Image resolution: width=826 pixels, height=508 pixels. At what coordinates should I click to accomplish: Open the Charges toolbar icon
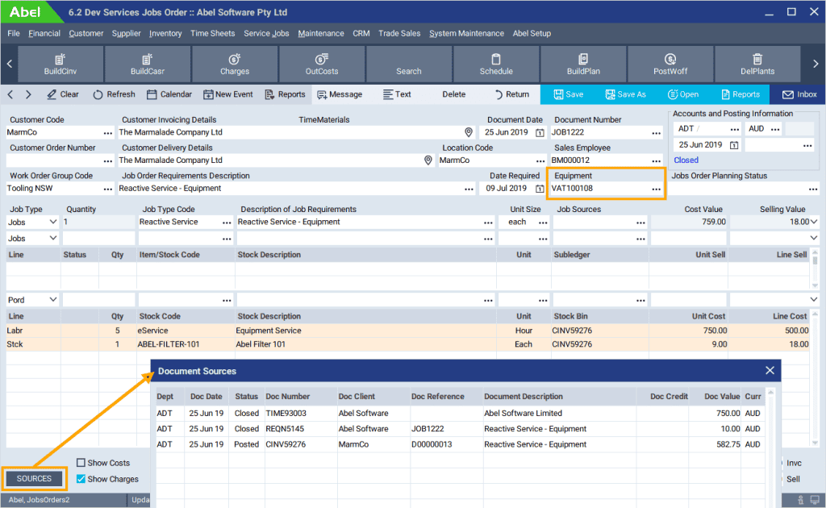(x=235, y=59)
